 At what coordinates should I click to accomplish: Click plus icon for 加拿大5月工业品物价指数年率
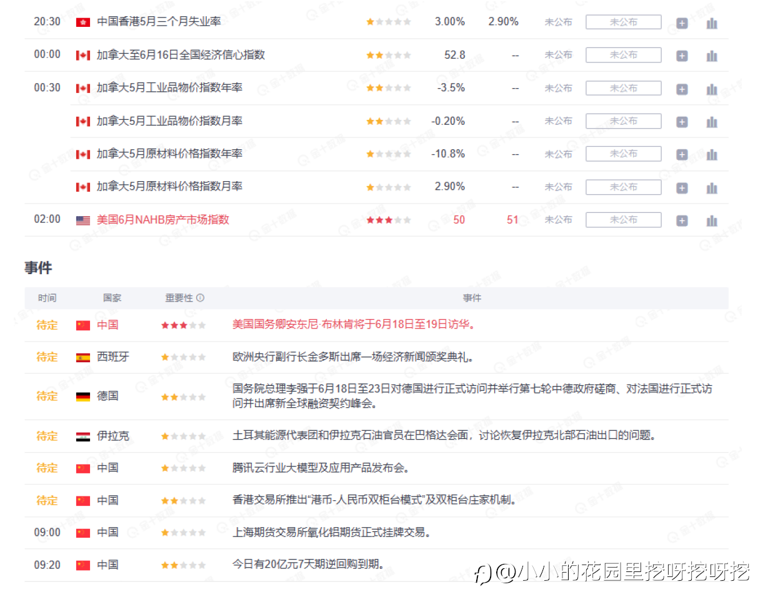682,89
